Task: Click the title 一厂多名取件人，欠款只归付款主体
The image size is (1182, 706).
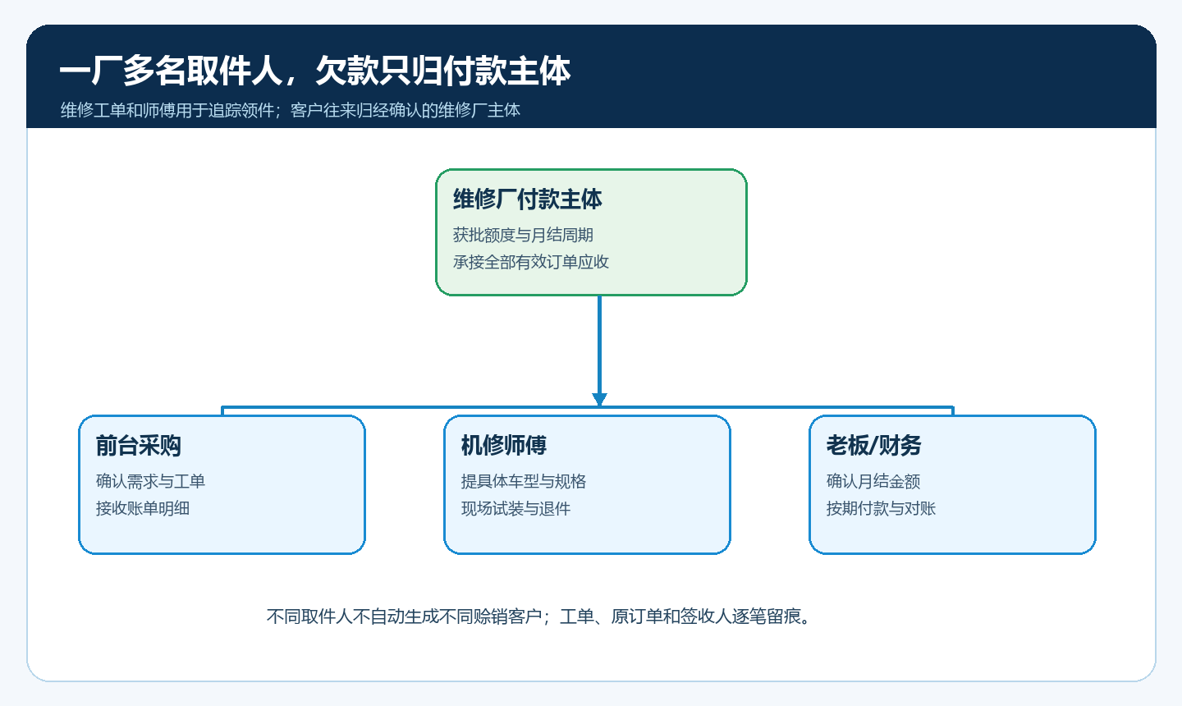Action: [x=315, y=71]
